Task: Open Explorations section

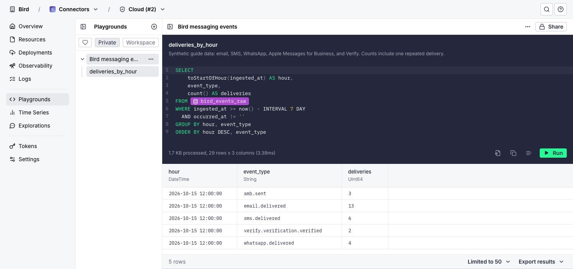Action: point(38,126)
